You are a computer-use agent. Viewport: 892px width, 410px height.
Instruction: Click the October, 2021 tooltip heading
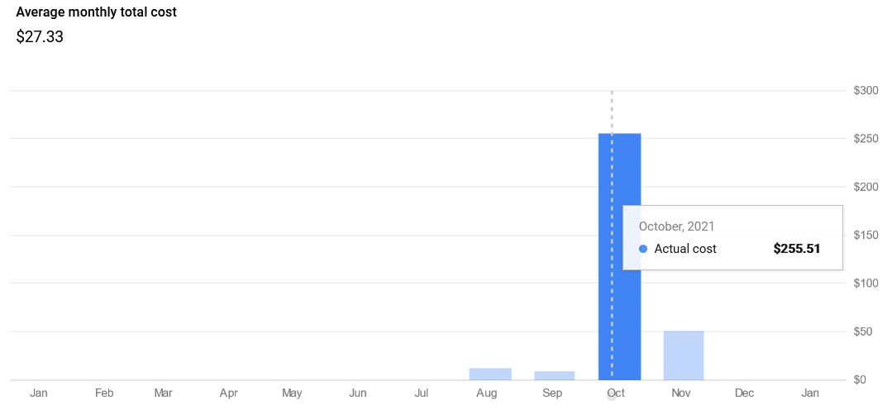click(x=676, y=226)
